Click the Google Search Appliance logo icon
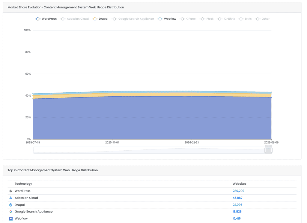This screenshot has width=307, height=223. (x=11, y=211)
